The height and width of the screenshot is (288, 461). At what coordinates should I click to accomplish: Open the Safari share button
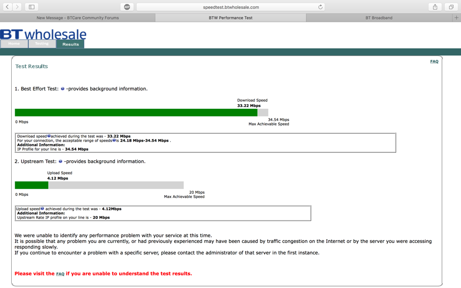[435, 7]
